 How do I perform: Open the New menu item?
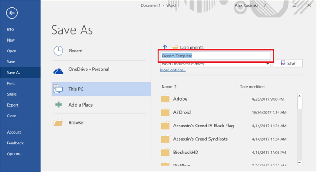(11, 40)
